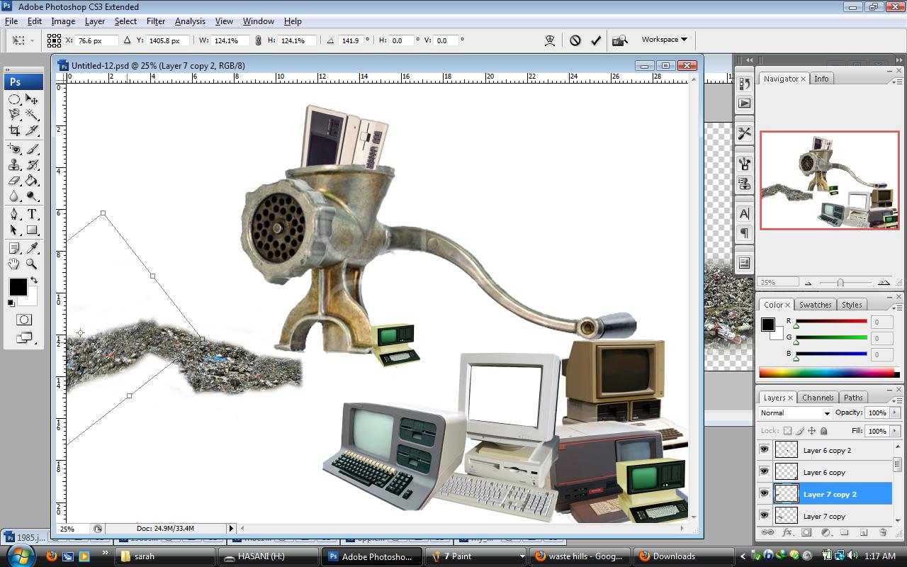The image size is (907, 567).
Task: Hide Layer 6 copy 2 visibility eye
Action: (x=764, y=450)
